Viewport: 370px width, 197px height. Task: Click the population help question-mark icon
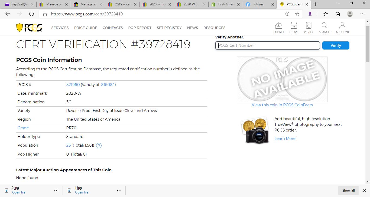coord(99,146)
